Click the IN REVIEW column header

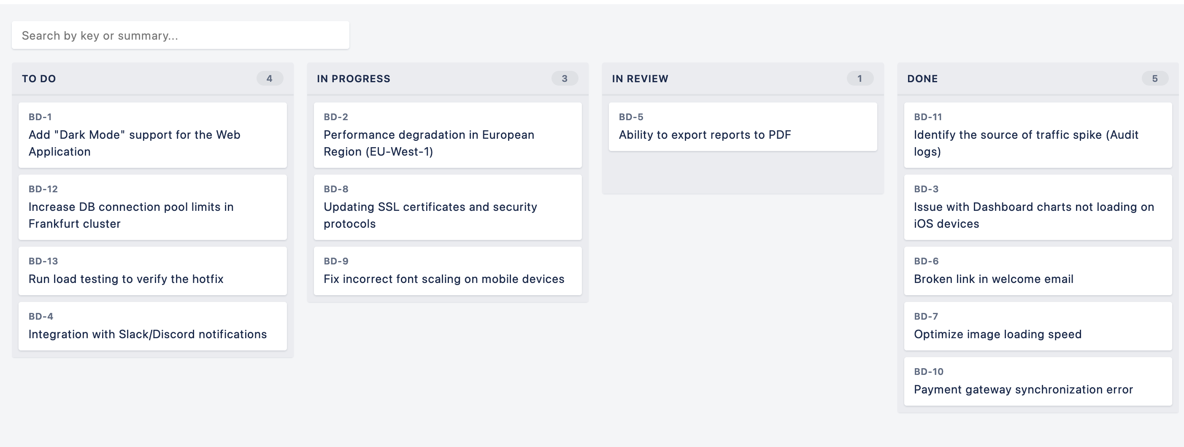[743, 78]
